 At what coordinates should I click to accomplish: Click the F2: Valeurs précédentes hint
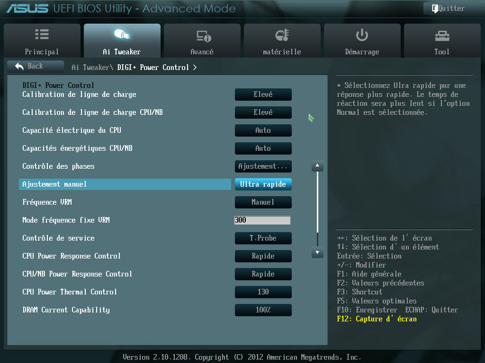click(x=380, y=283)
